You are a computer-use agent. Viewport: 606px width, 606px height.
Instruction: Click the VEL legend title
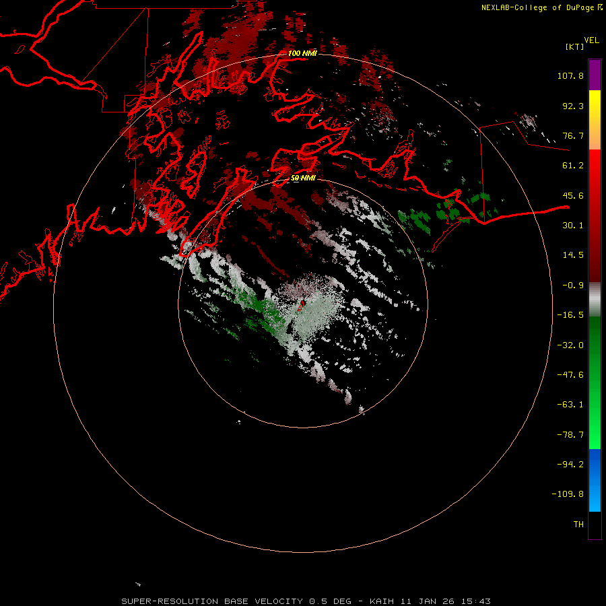pos(591,40)
